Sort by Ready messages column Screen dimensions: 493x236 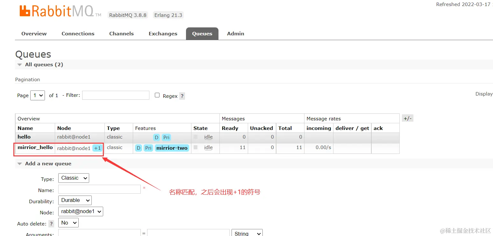pos(230,128)
